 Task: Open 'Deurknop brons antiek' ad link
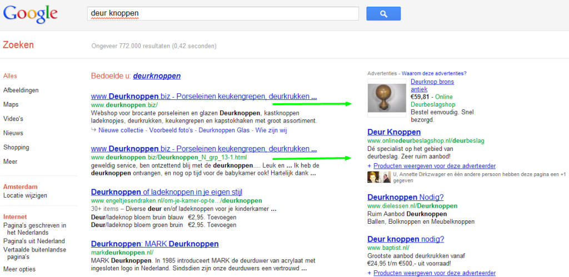[x=432, y=85]
